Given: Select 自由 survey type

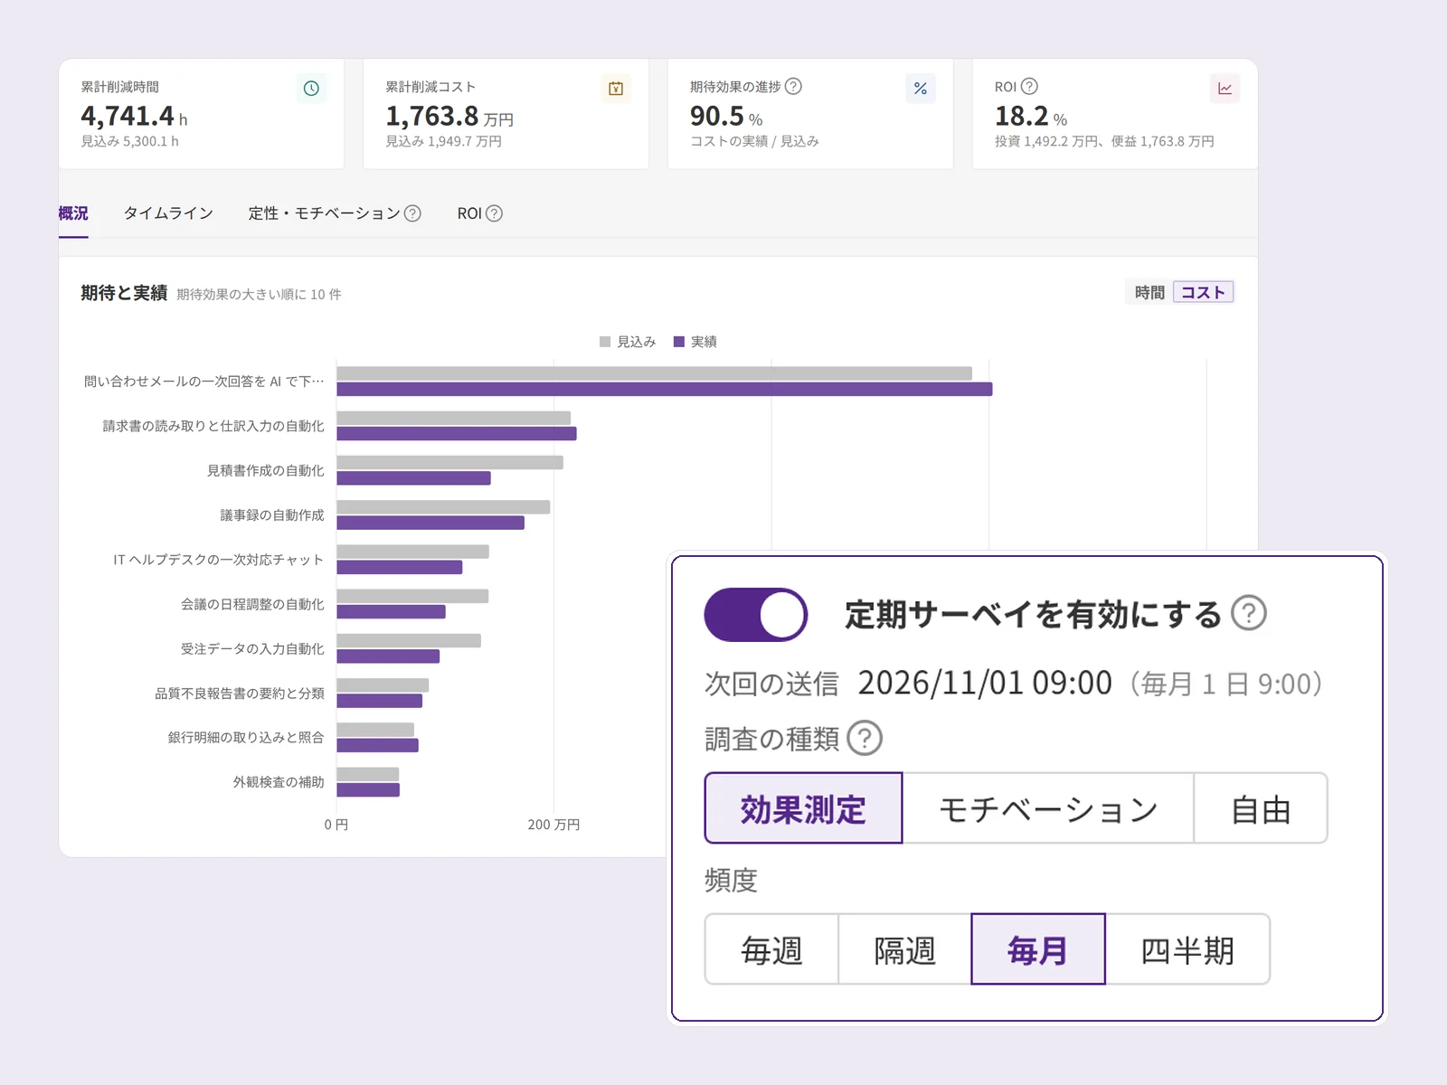Looking at the screenshot, I should click(1261, 808).
